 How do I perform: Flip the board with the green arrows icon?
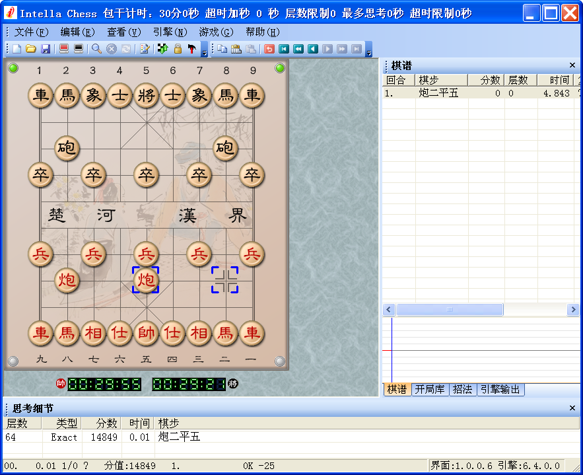tap(162, 48)
